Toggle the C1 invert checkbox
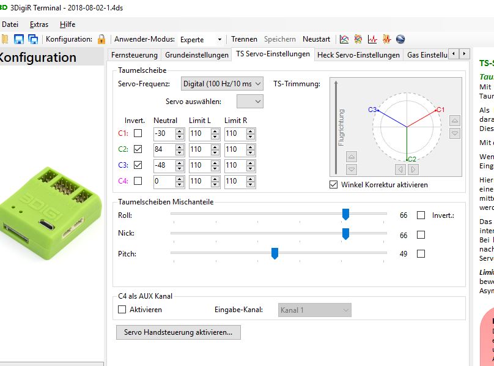494x366 pixels. coord(138,133)
